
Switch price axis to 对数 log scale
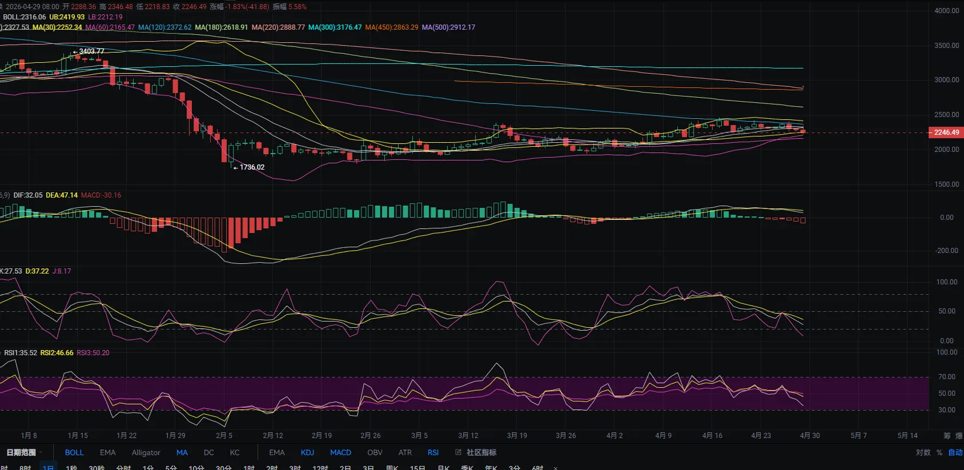923,452
